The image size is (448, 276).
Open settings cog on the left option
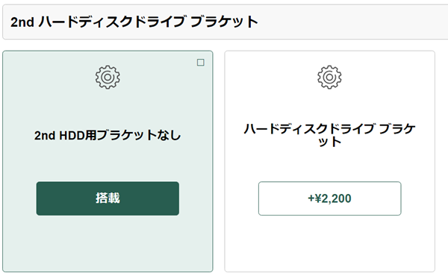click(x=108, y=77)
